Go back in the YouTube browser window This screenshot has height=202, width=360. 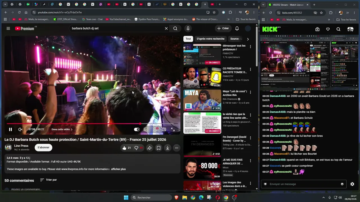click(6, 12)
